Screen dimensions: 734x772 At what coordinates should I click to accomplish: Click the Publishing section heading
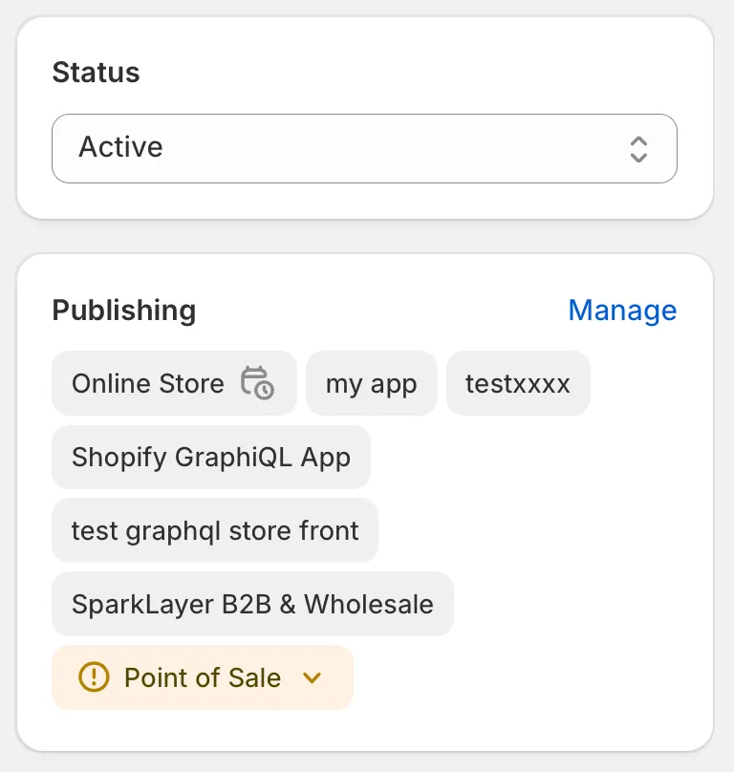[x=123, y=310]
